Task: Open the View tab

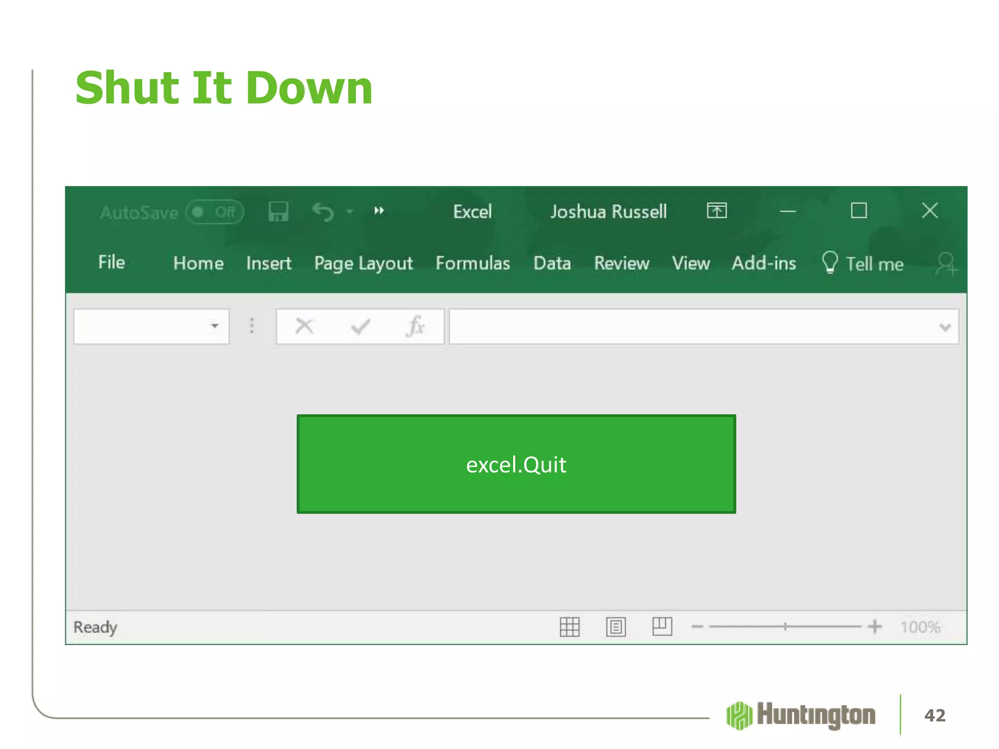Action: [x=691, y=263]
